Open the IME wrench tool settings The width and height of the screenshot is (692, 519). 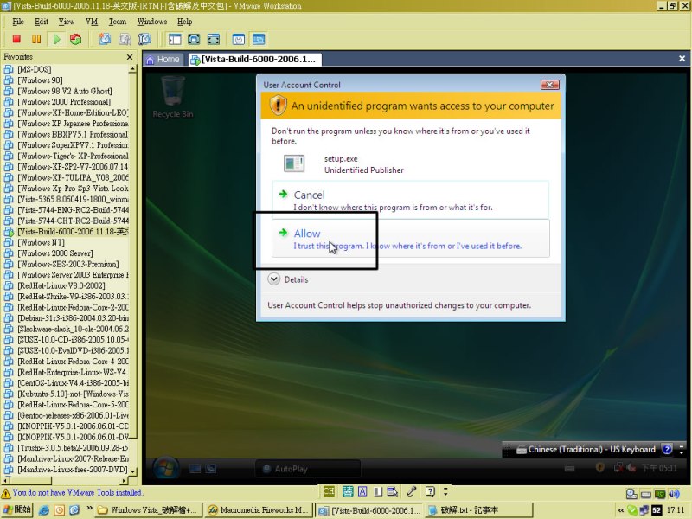click(412, 491)
